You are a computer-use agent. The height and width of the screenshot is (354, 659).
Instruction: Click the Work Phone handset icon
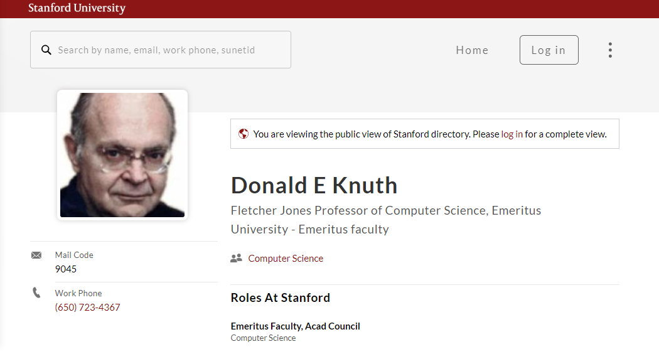pos(36,292)
